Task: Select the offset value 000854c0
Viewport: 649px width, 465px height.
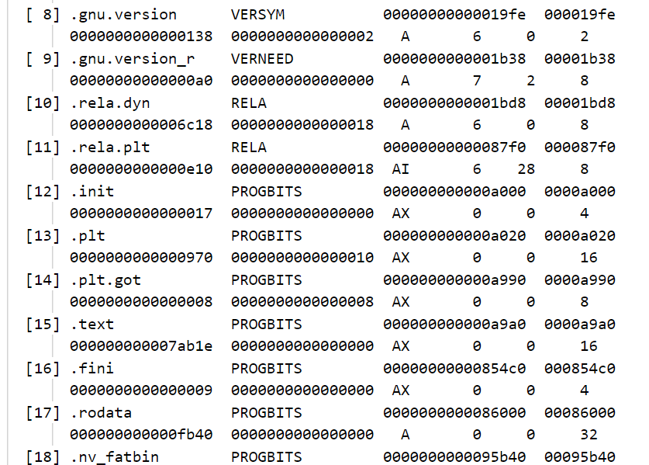Action: pyautogui.click(x=580, y=368)
